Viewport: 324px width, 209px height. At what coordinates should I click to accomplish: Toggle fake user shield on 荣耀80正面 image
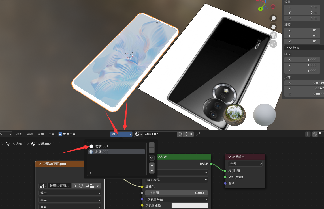pyautogui.click(x=81, y=186)
